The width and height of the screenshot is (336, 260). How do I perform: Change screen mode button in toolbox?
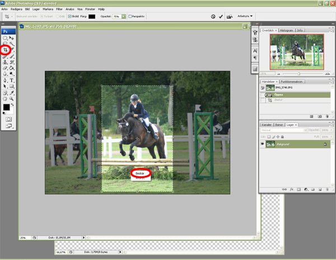[x=8, y=126]
